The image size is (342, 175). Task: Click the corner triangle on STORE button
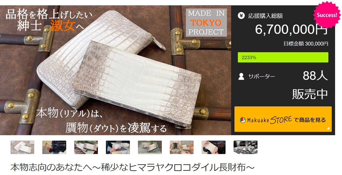tap(328, 128)
